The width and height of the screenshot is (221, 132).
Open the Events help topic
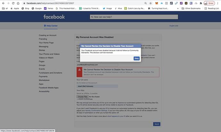[42, 69]
